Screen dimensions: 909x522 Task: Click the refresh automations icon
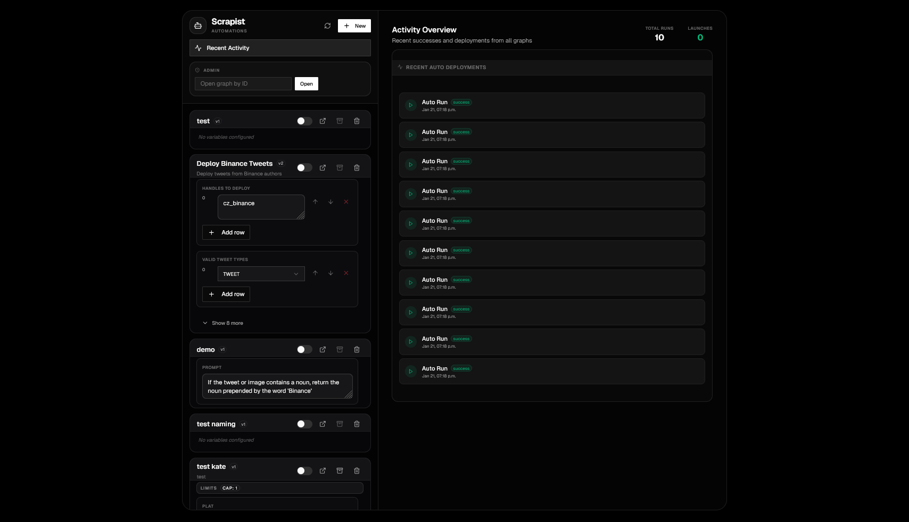(327, 26)
